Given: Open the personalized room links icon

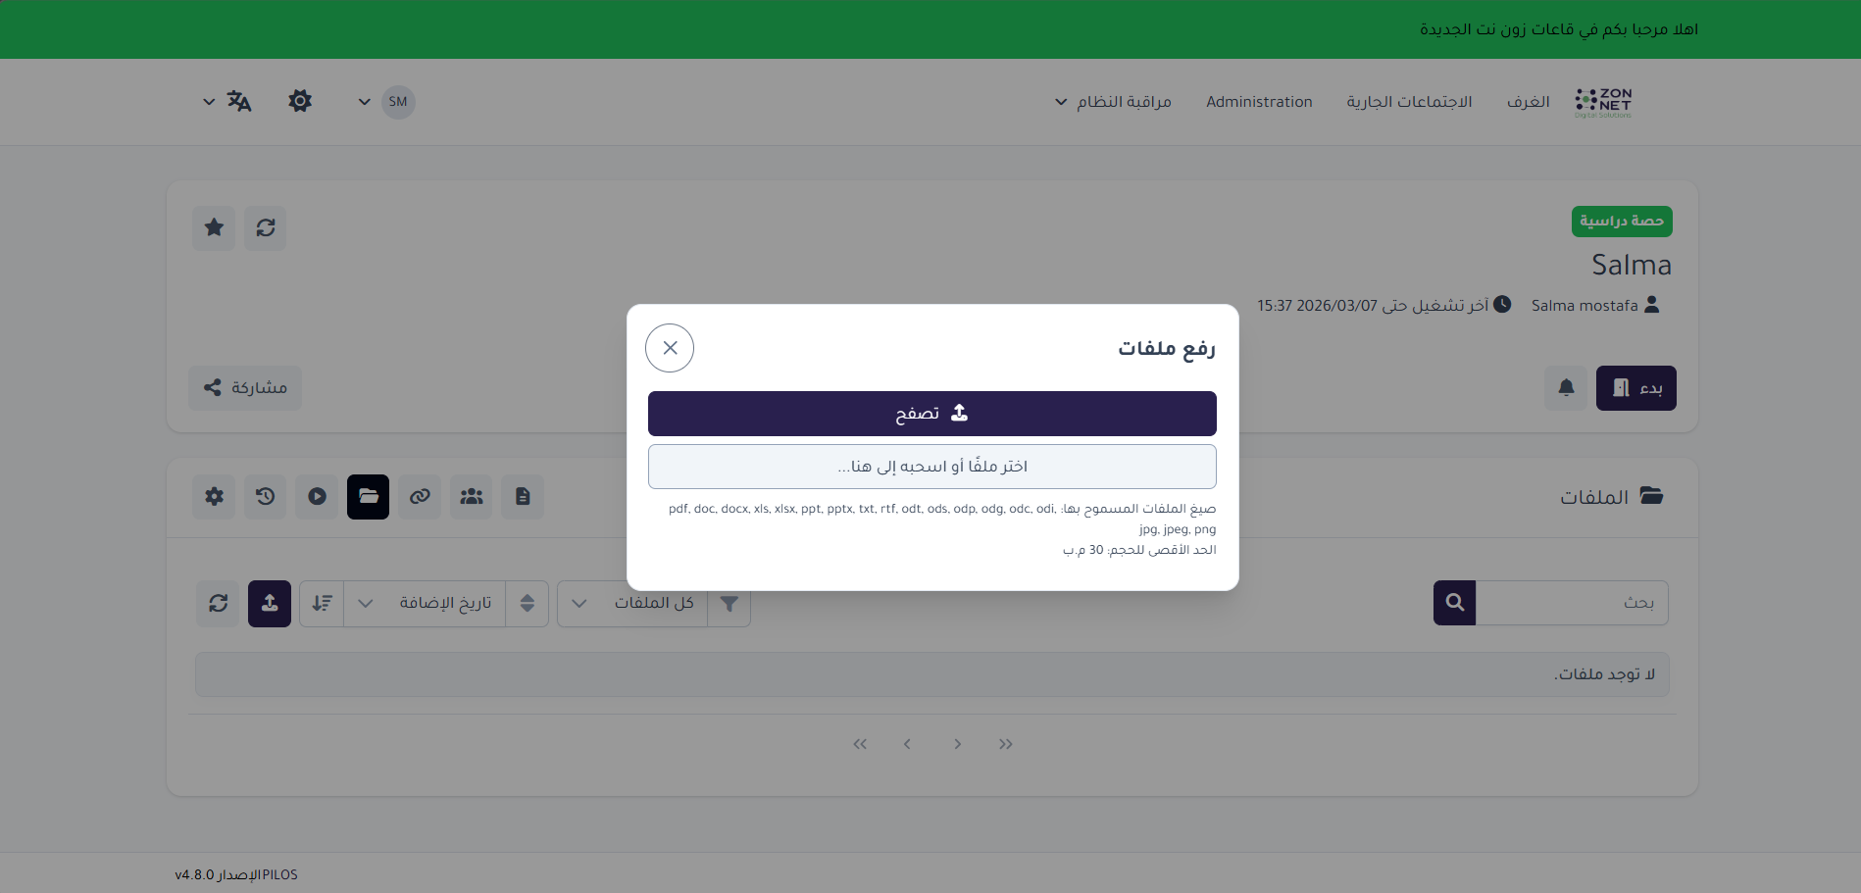Looking at the screenshot, I should [x=420, y=497].
